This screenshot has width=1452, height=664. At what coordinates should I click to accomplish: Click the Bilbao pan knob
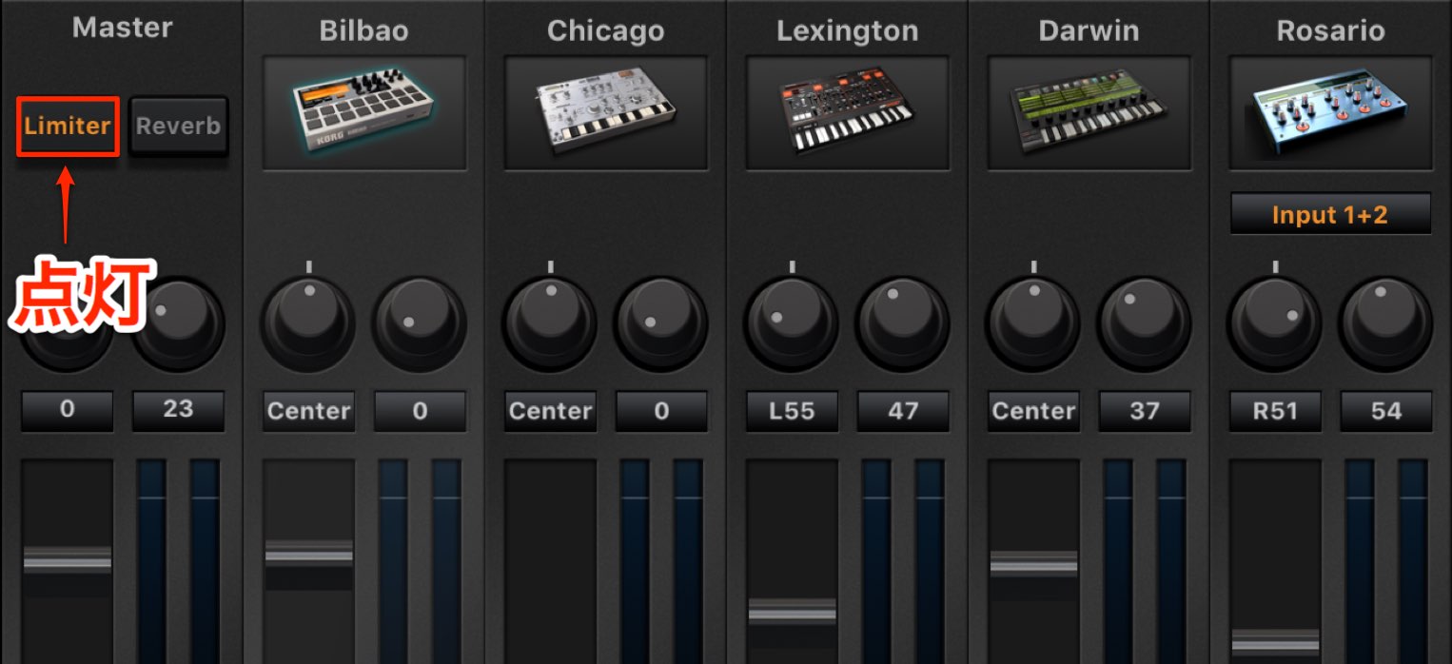(308, 322)
